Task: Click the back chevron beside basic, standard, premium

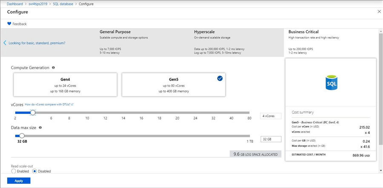Action: click(5, 43)
